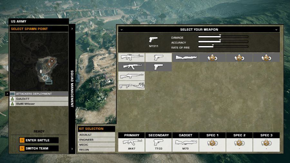Screen dimensions: 290x163
Task: Select empty Spec 3 gear icon in grid
Action: [x=266, y=57]
